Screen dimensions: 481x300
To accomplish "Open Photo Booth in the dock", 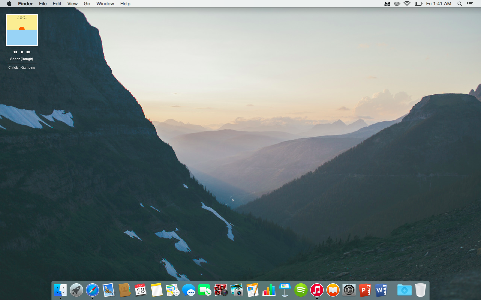I will (x=221, y=290).
